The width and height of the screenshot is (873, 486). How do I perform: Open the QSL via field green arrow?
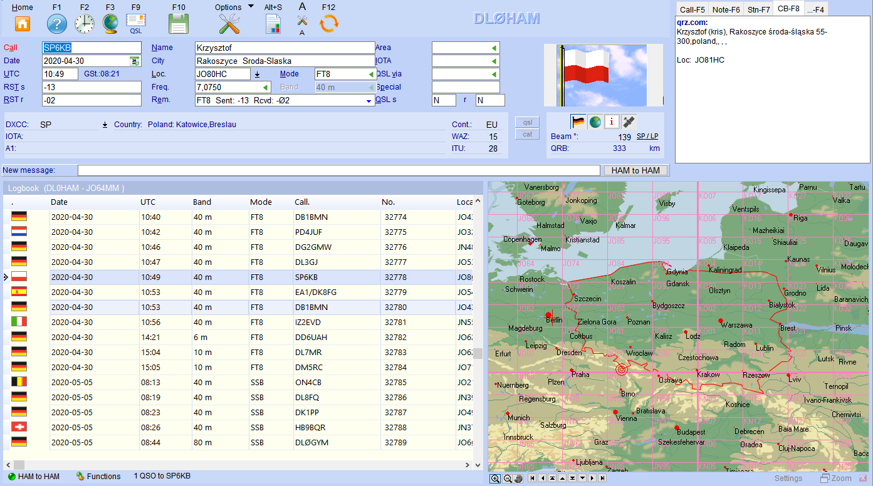coord(494,75)
